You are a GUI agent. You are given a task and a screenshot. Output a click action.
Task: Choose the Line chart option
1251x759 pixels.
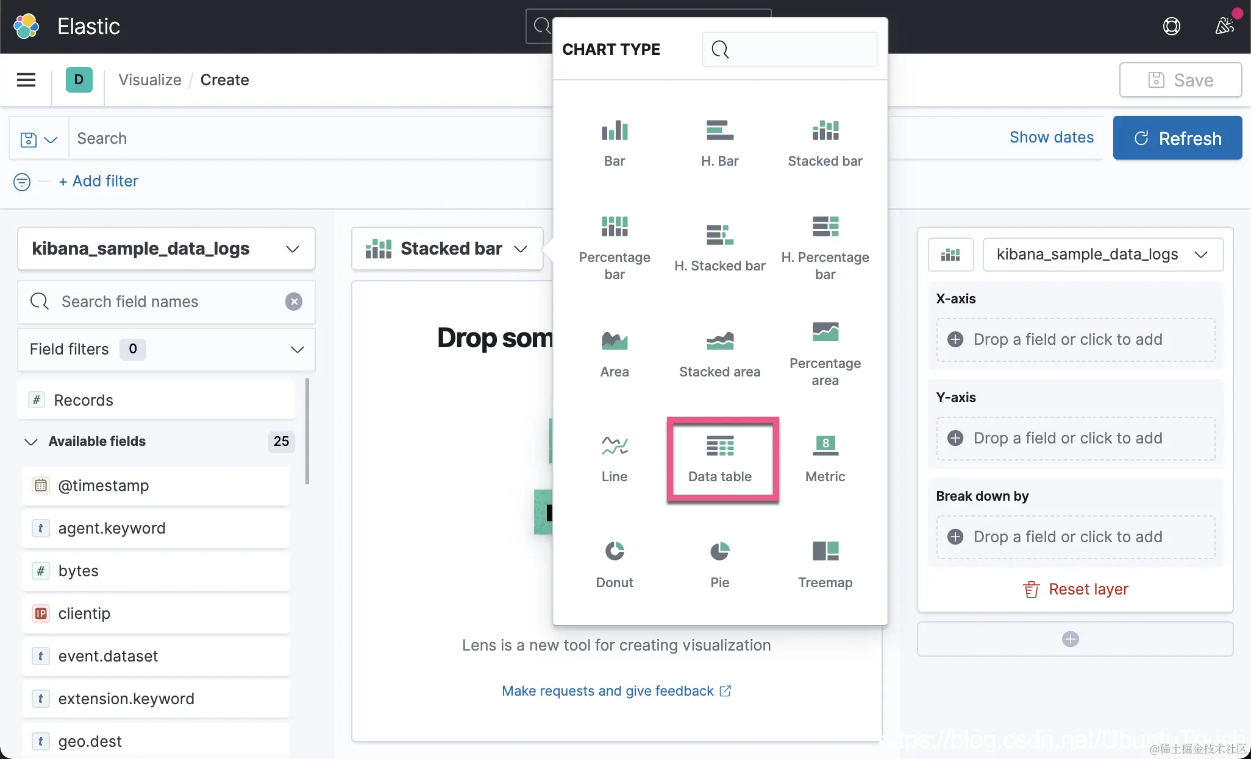(x=614, y=459)
